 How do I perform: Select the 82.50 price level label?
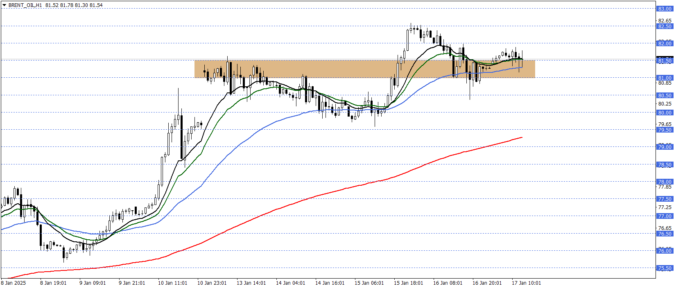click(665, 27)
